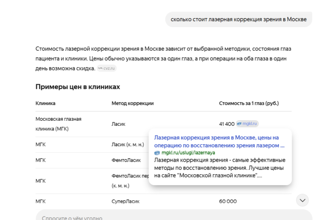Click the green mgkl.ru/uslugi/lazernaya URL
Viewport: 321px width, 220px height.
click(x=188, y=153)
